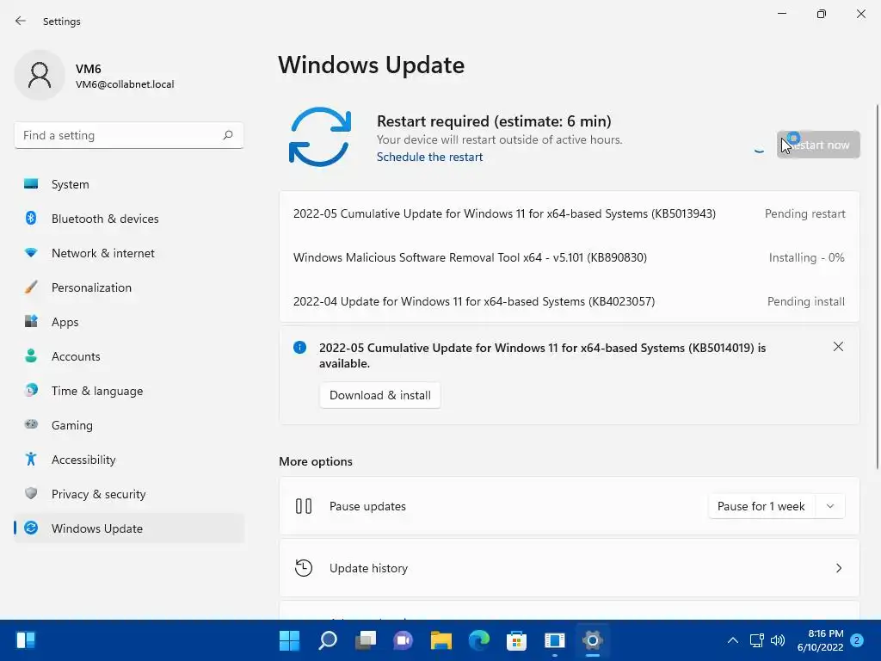Expand the pause duration dropdown arrow

(x=830, y=506)
